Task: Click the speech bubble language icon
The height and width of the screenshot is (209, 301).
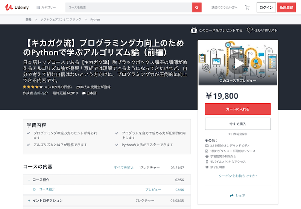Action: point(84,93)
